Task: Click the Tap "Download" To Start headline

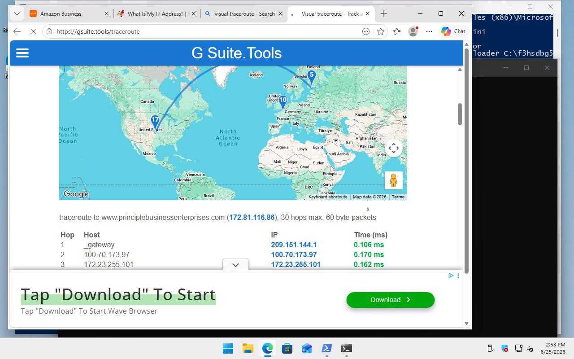Action: [118, 294]
